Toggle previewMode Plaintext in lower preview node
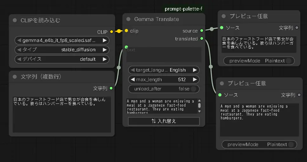The height and width of the screenshot is (162, 307). pos(259,144)
